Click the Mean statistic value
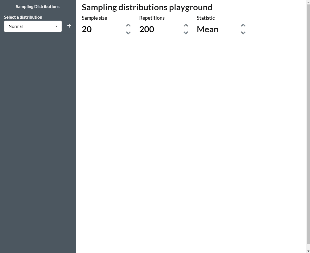The height and width of the screenshot is (253, 310). (207, 29)
